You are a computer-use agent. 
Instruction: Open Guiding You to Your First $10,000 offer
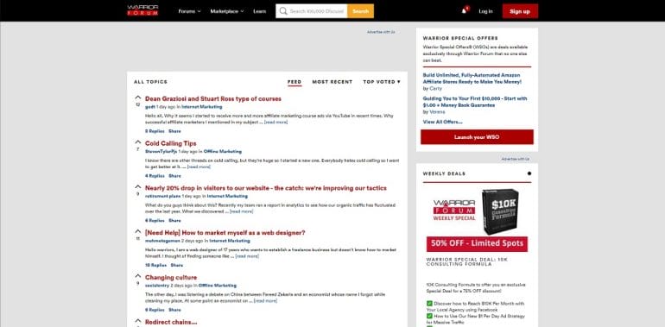475,102
